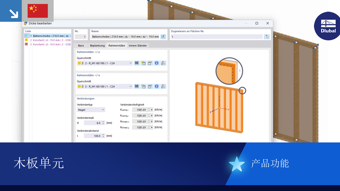Edit the Rahmenstäbe +/-x cross-section icon

point(150,87)
